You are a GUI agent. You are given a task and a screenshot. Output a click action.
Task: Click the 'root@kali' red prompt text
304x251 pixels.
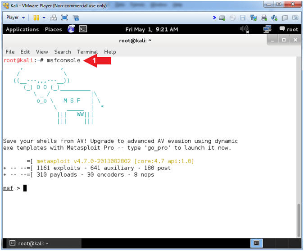pos(18,60)
